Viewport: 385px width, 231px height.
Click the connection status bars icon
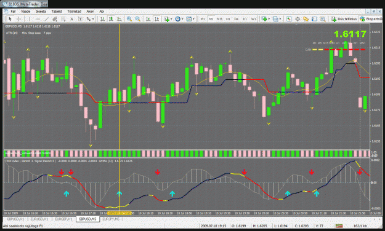[339, 226]
